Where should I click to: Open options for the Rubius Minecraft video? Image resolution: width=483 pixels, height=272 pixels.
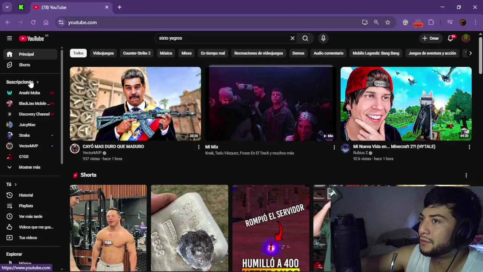(x=469, y=147)
